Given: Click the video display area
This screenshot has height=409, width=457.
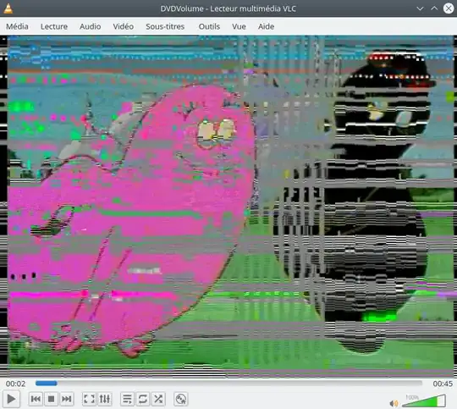Looking at the screenshot, I should 228,206.
